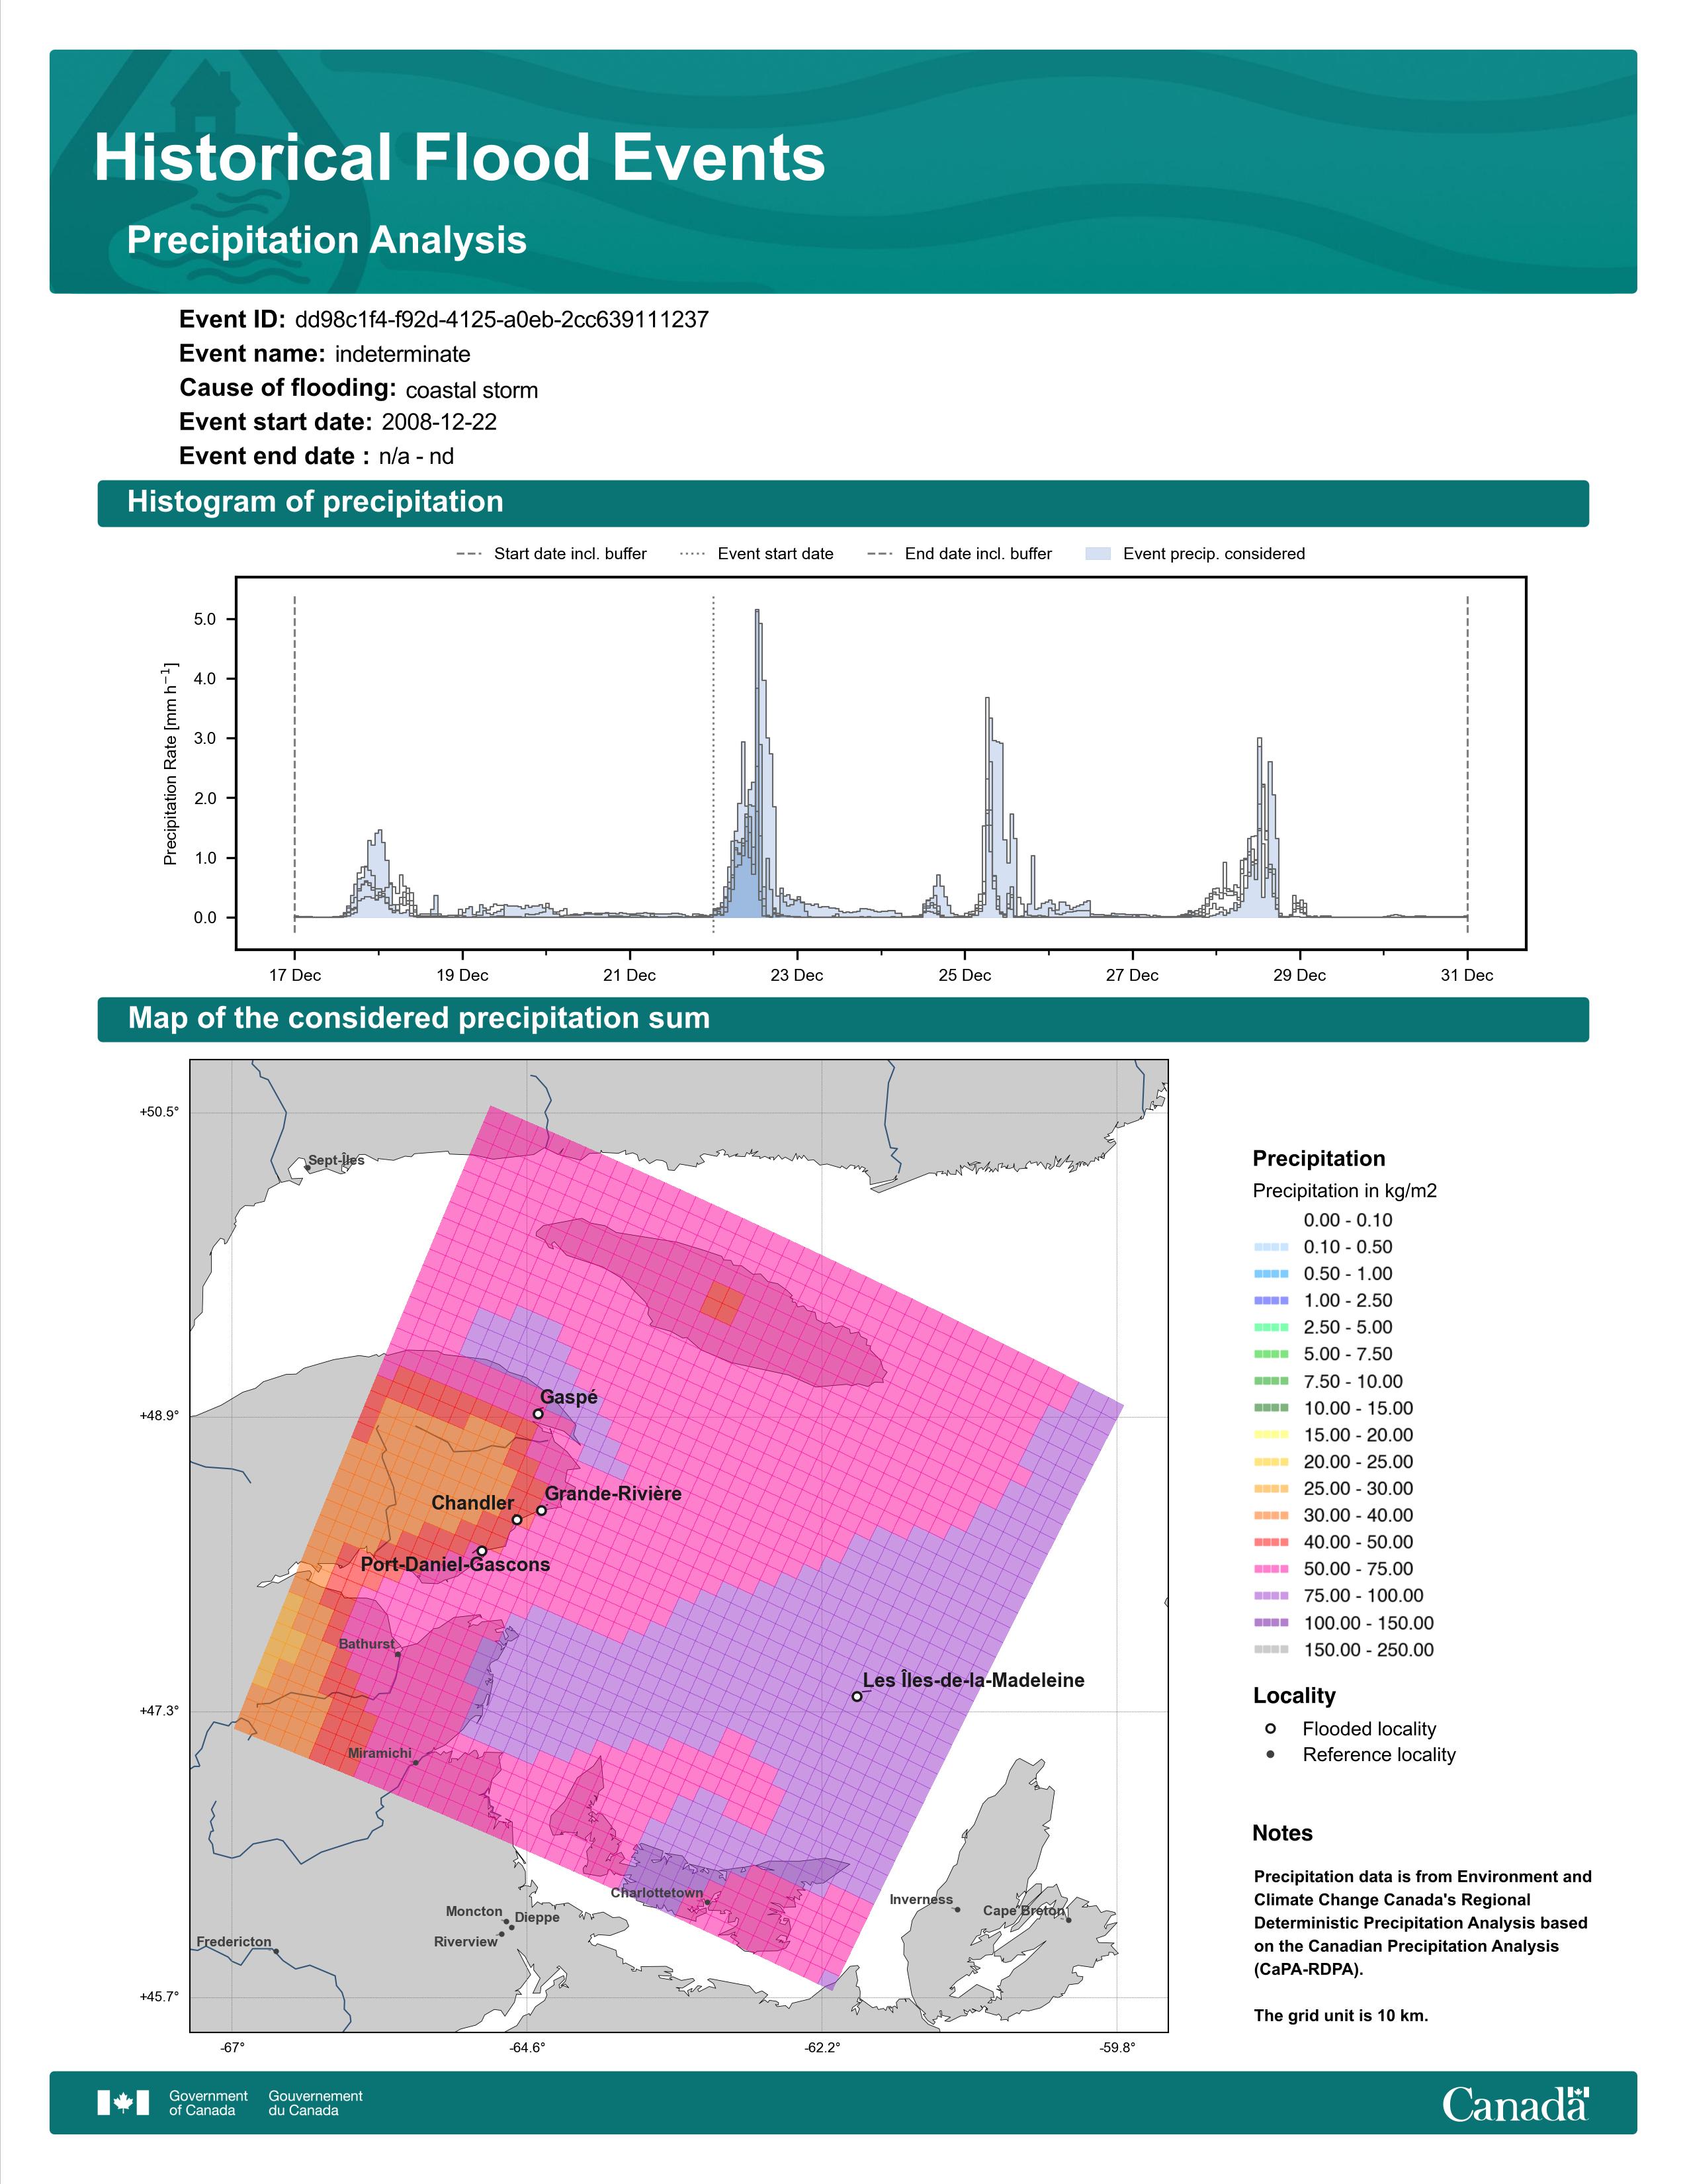The image size is (1687, 2184).
Task: Click the 5.0 y-axis tick label
Action: [204, 619]
